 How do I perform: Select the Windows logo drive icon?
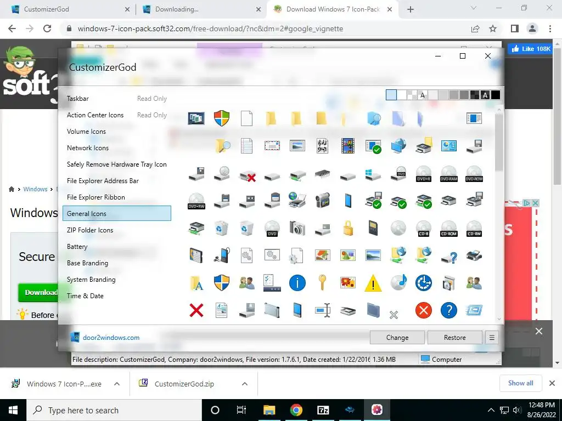[x=373, y=175]
